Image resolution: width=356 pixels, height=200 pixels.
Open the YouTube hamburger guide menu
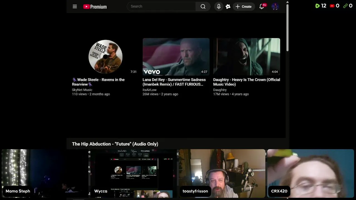(x=75, y=6)
